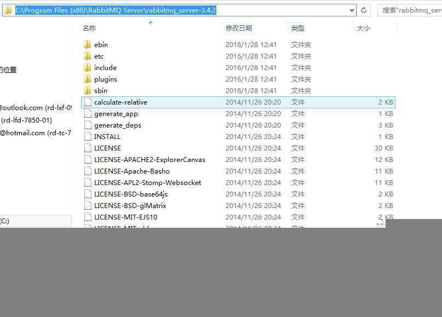
Task: Refresh the current folder view
Action: point(364,10)
